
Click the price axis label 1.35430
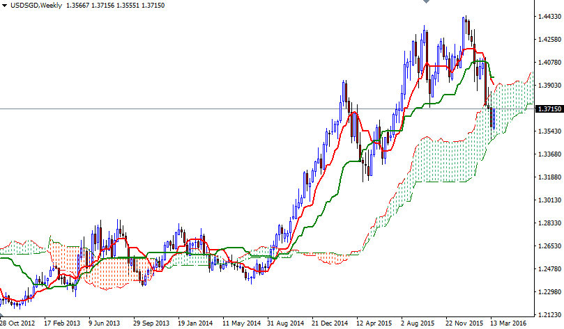coord(549,131)
